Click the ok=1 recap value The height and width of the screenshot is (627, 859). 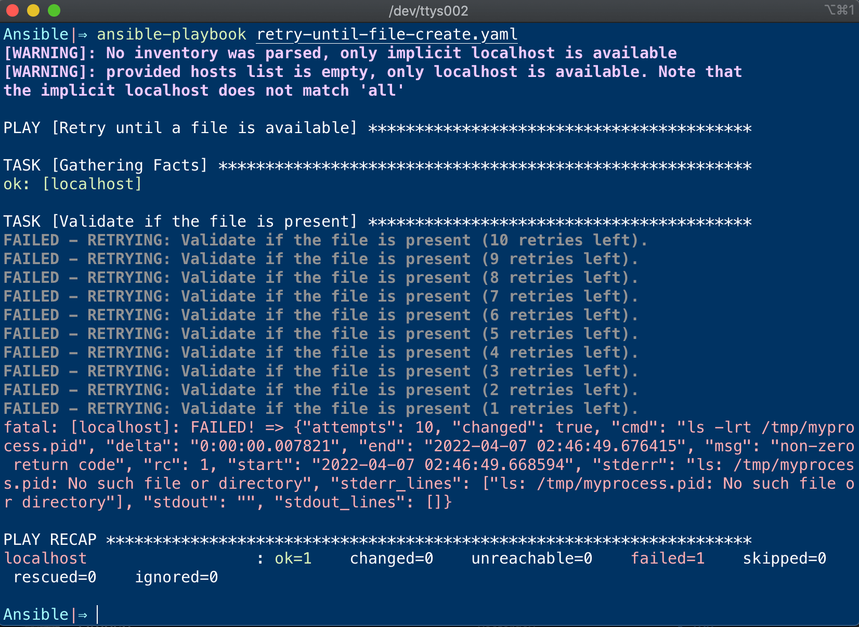(x=293, y=558)
